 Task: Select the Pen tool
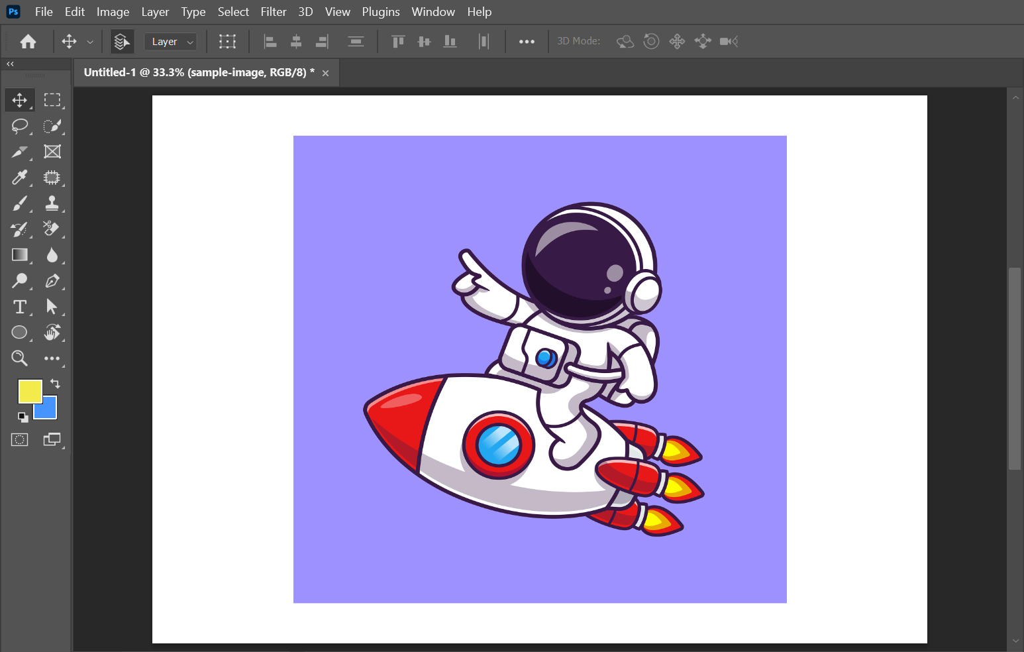(52, 281)
